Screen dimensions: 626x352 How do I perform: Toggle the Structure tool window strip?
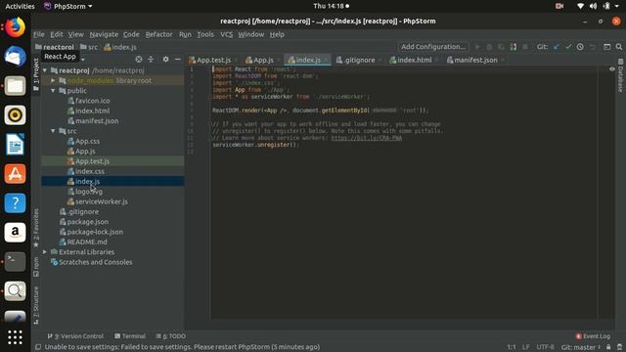coord(36,305)
